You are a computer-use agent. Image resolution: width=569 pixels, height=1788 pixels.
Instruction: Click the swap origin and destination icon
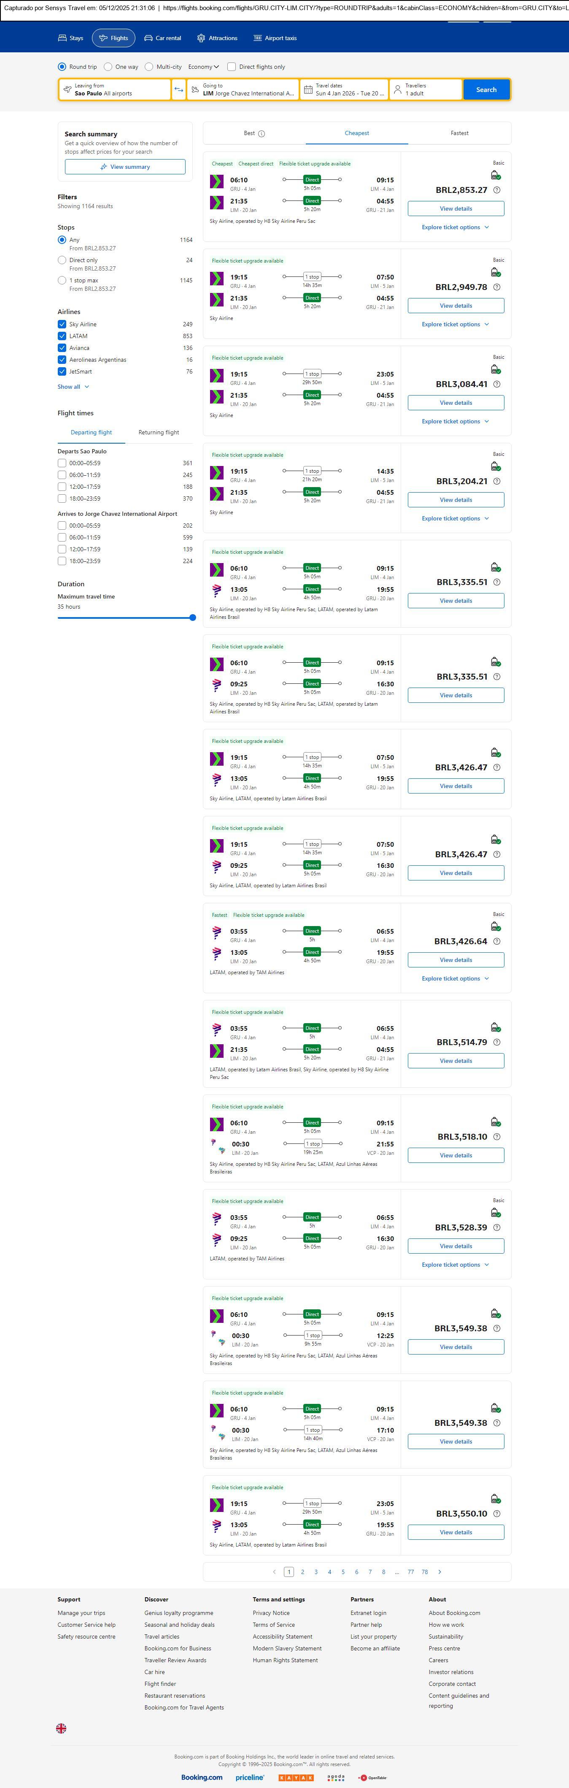coord(178,89)
